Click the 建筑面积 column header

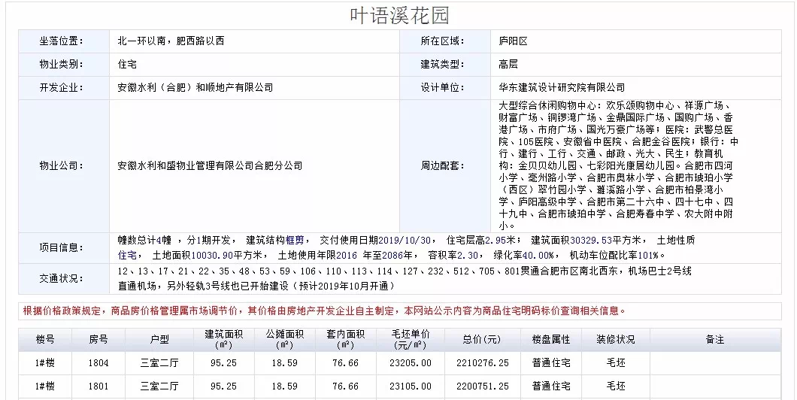pyautogui.click(x=222, y=340)
